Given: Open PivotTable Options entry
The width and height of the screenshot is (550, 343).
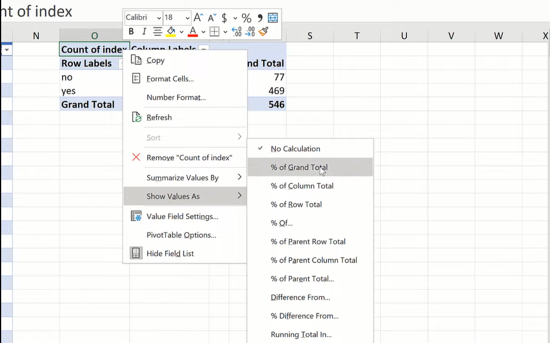Looking at the screenshot, I should 185,235.
